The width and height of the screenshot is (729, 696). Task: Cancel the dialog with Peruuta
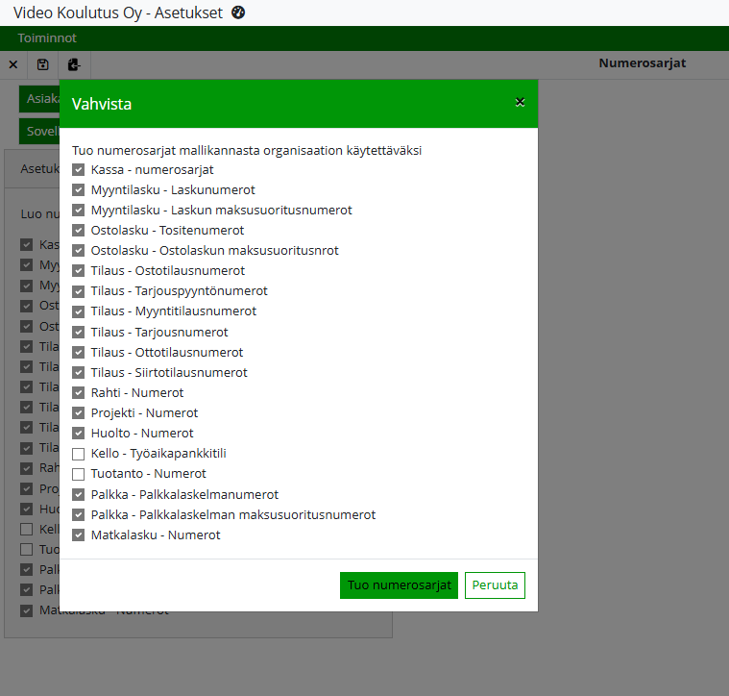pos(495,585)
